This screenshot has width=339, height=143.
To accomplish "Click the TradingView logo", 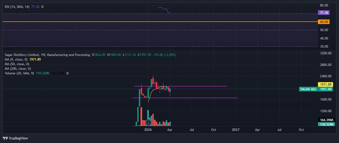I will [x=15, y=138].
